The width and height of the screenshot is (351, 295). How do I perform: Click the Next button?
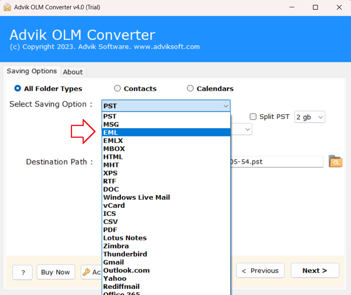point(315,271)
